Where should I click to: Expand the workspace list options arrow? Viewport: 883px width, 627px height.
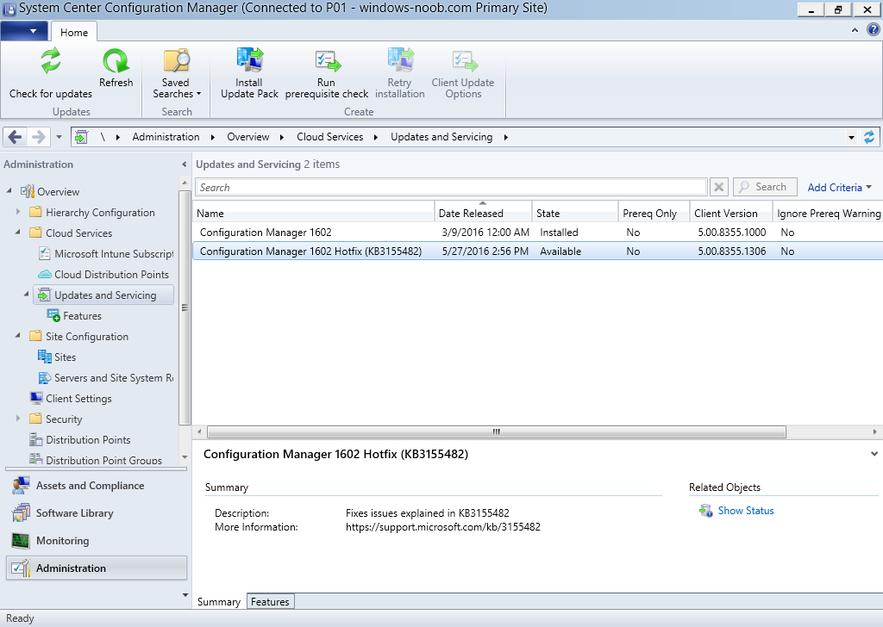coord(185,595)
